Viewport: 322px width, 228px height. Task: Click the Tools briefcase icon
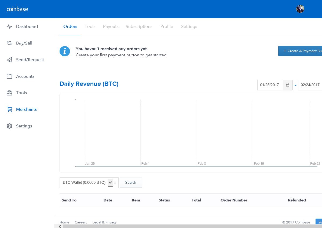[x=9, y=93]
